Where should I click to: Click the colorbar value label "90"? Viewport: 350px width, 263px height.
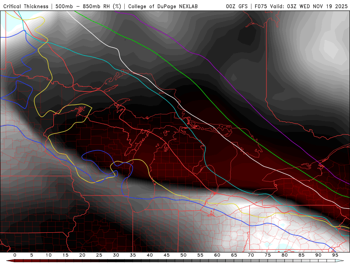click(318, 255)
